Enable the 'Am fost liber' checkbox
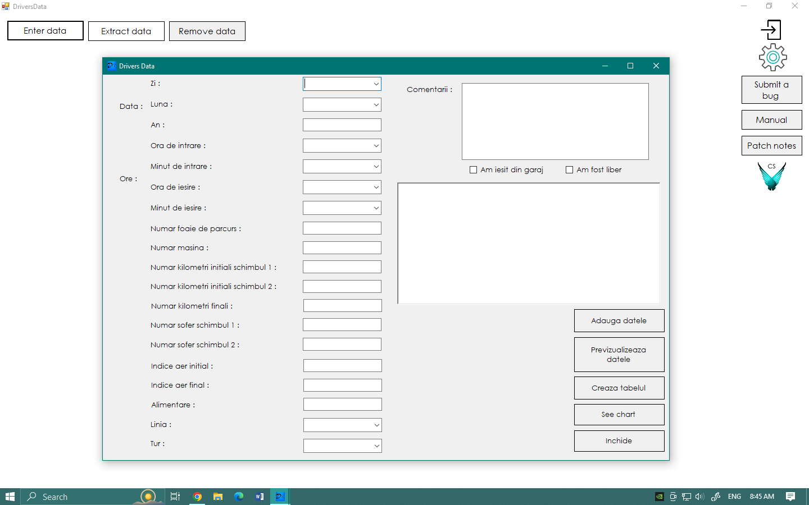809x505 pixels. point(570,170)
